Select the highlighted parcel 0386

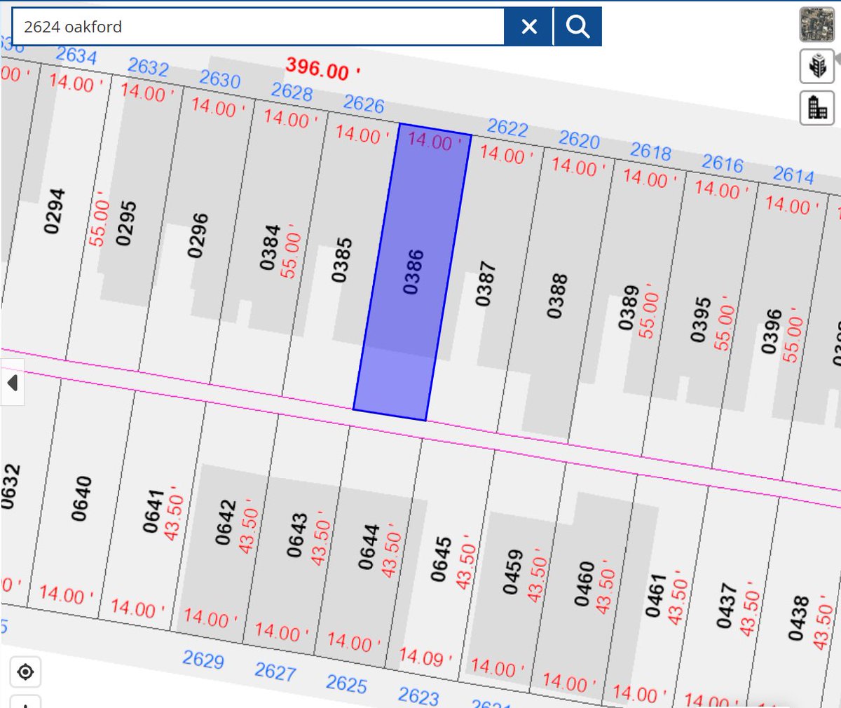(x=412, y=272)
